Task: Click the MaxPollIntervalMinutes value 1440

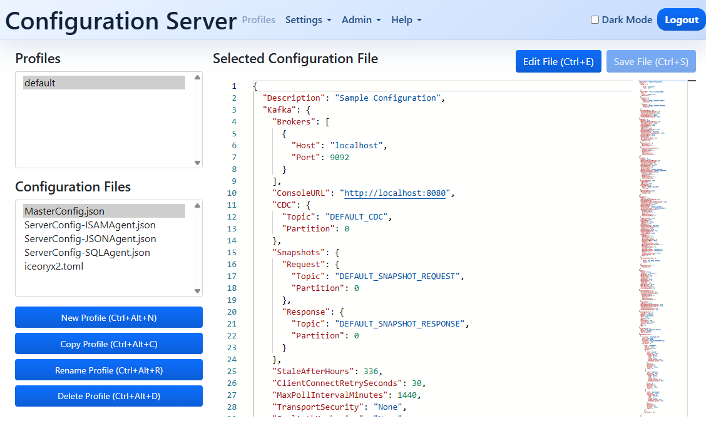Action: [407, 395]
